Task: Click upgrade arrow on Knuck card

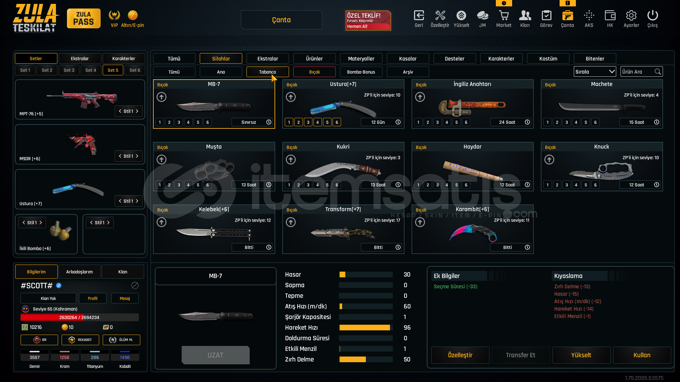Action: coord(549,160)
